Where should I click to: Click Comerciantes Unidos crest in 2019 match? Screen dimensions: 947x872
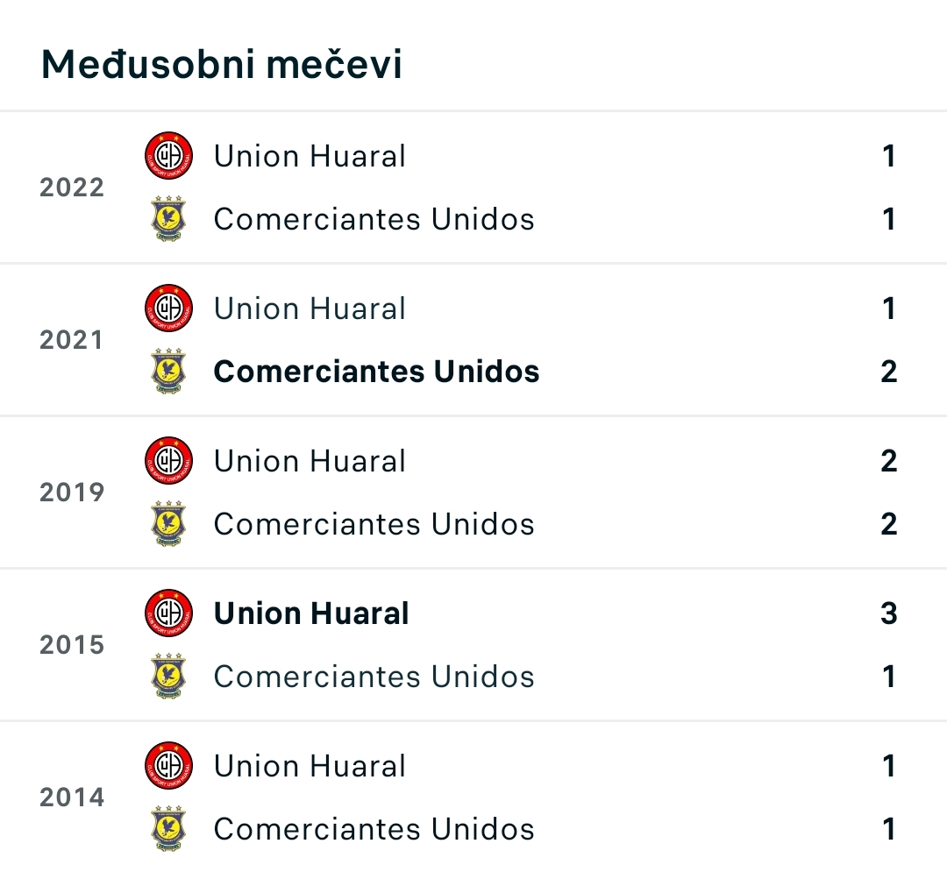[x=168, y=524]
